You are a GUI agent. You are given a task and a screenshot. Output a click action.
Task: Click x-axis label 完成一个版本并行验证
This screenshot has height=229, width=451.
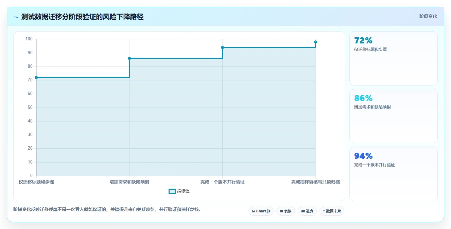pos(223,182)
